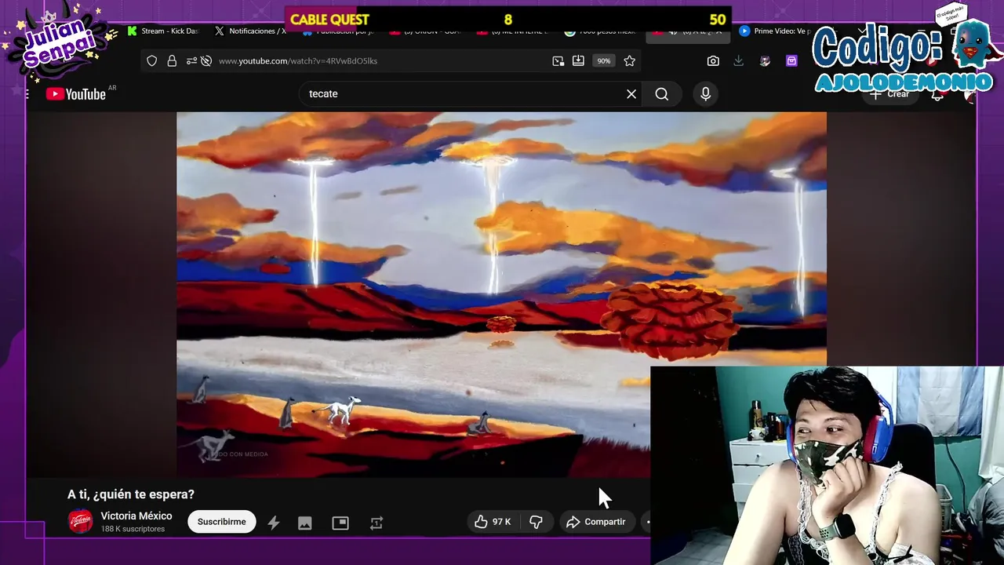Click the browser address bar URL
This screenshot has width=1004, height=565.
tap(298, 60)
